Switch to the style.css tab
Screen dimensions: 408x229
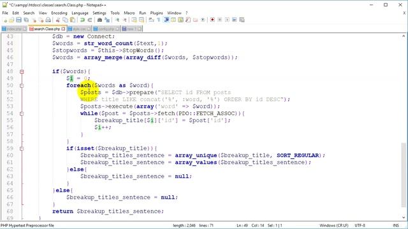(x=79, y=29)
